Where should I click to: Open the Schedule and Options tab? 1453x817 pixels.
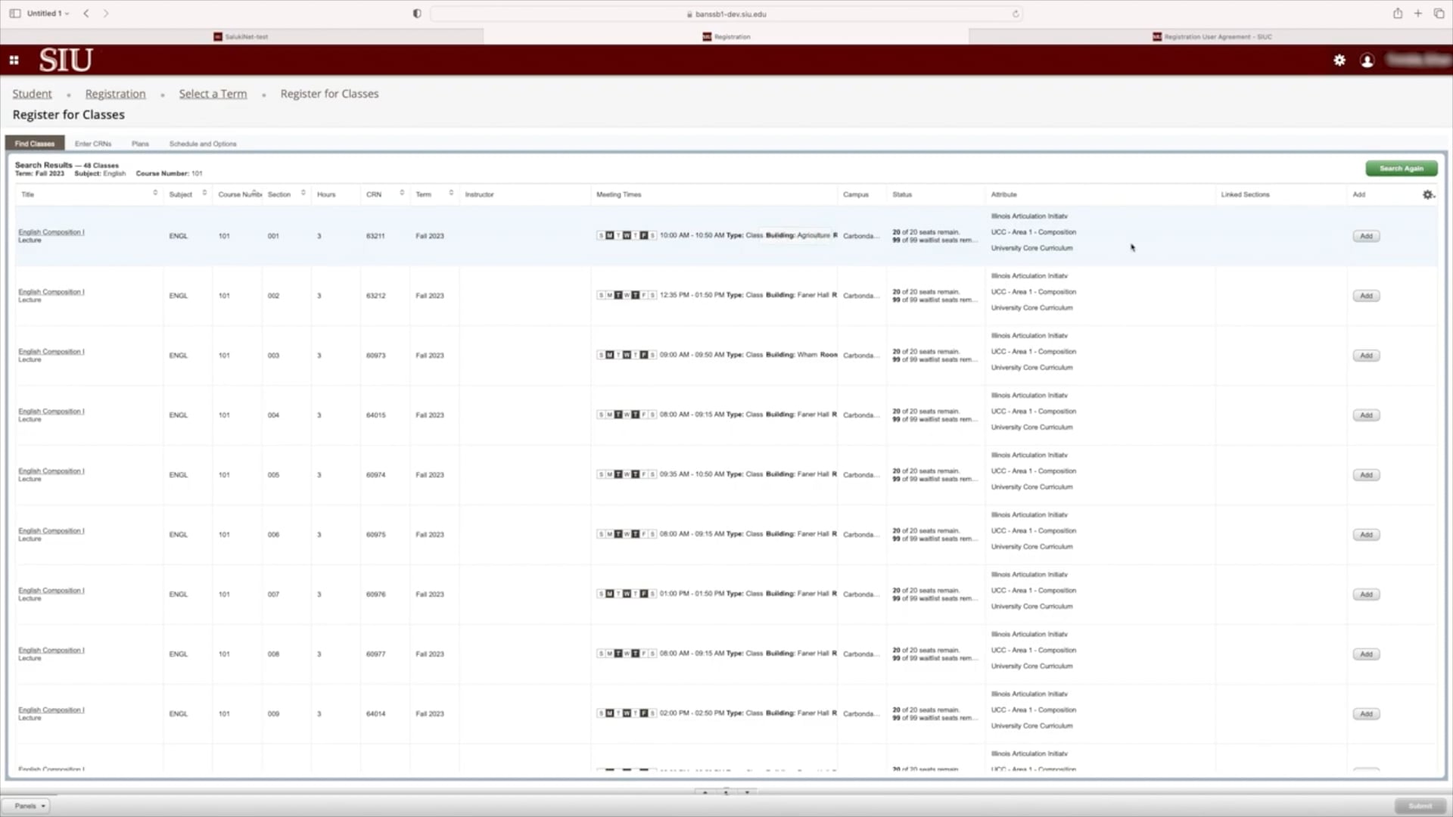[x=203, y=144]
